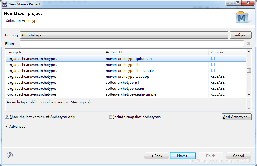Clear the filter with the X icon

pyautogui.click(x=248, y=43)
